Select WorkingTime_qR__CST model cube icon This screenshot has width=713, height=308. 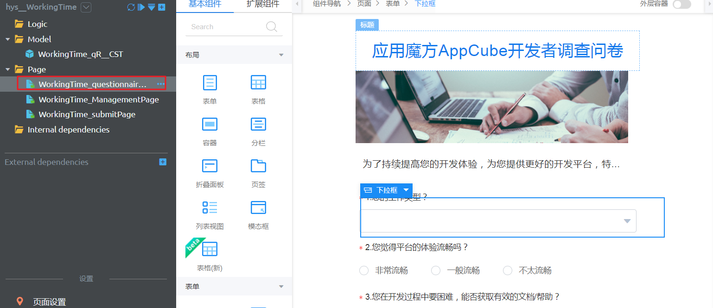click(x=30, y=54)
